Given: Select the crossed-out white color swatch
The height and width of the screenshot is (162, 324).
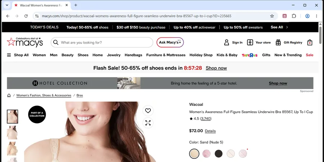Looking at the screenshot, I should pos(231,154).
